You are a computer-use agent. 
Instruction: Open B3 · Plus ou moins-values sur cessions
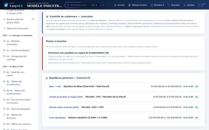tap(19, 101)
